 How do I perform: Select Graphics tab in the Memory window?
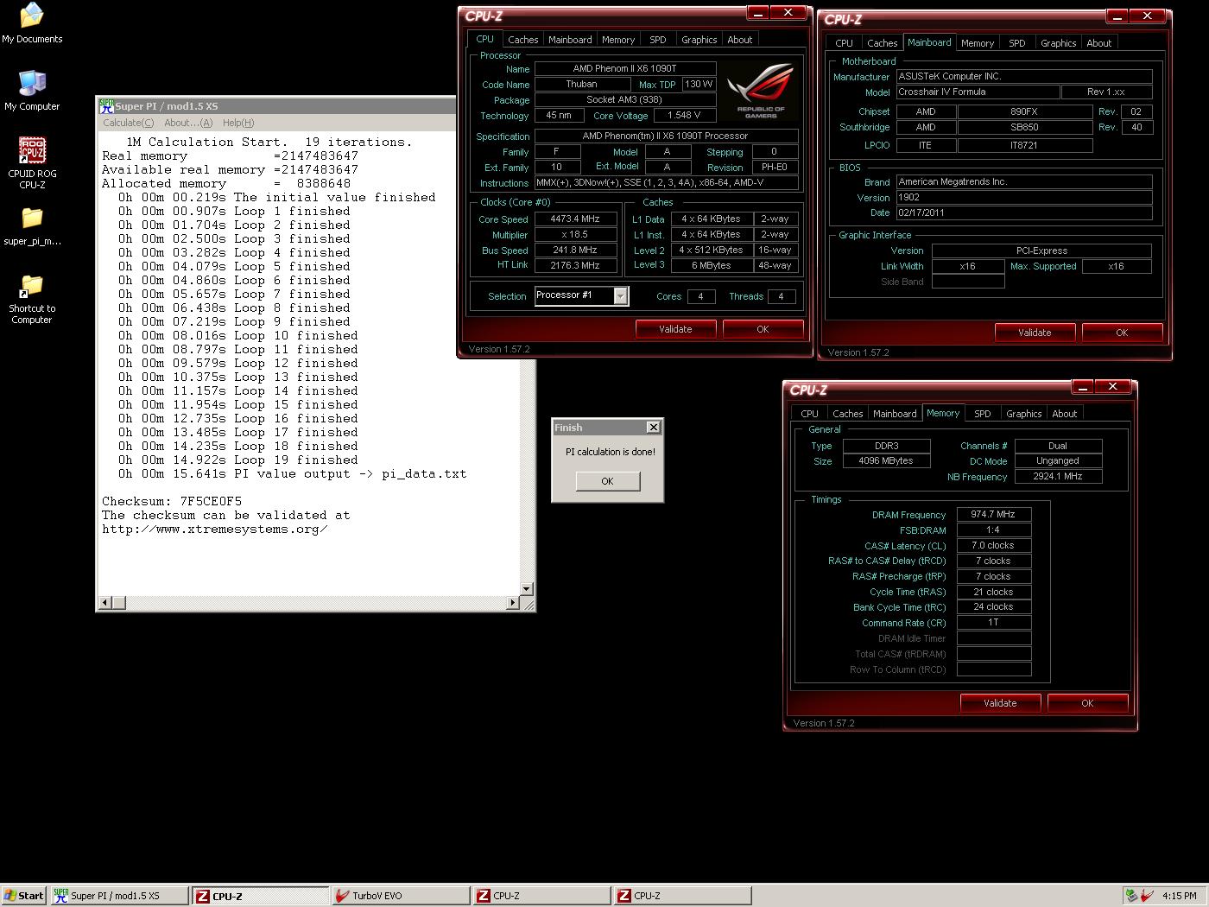click(1023, 414)
